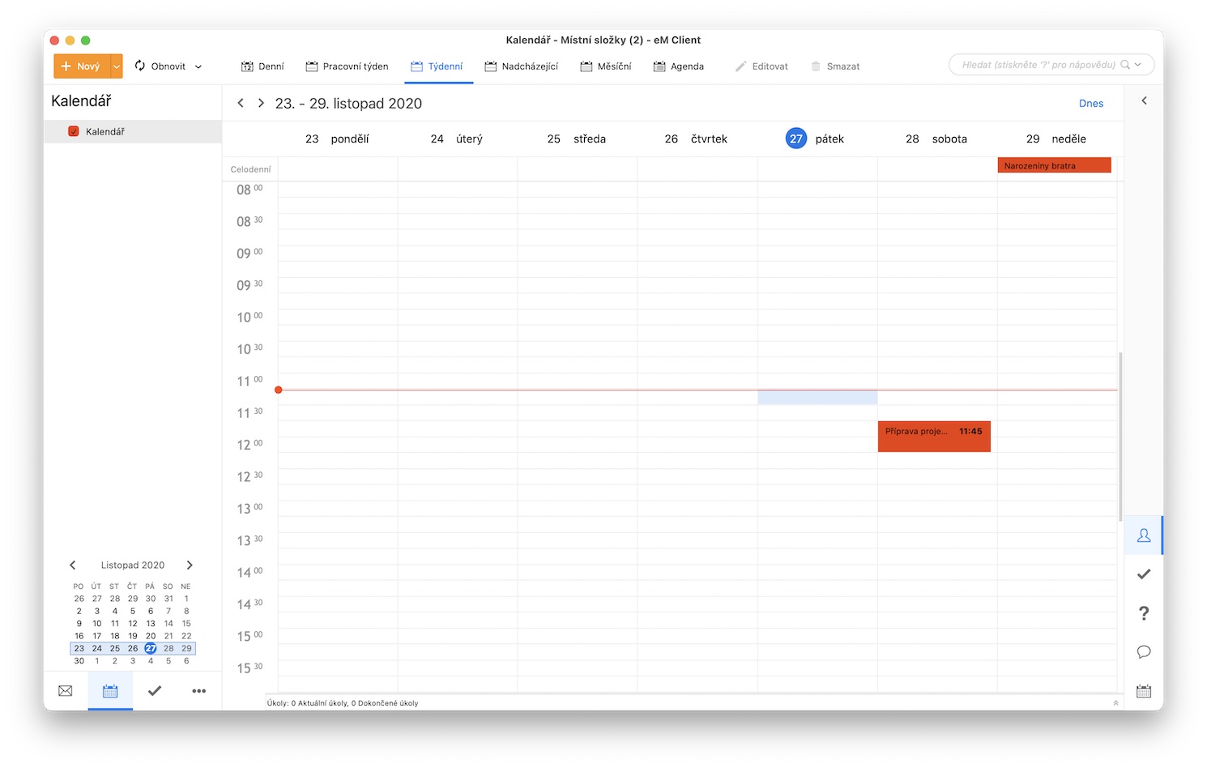Click Listopad 2020 mini calendar title

coord(133,565)
